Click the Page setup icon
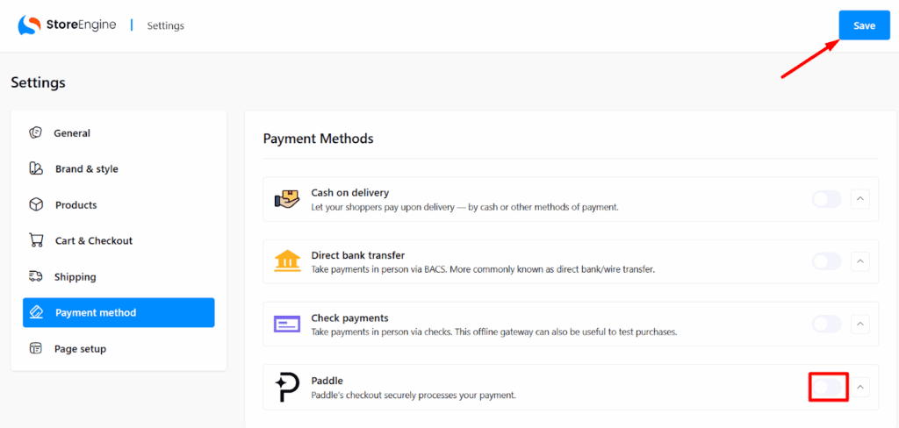This screenshot has height=428, width=899. [36, 349]
